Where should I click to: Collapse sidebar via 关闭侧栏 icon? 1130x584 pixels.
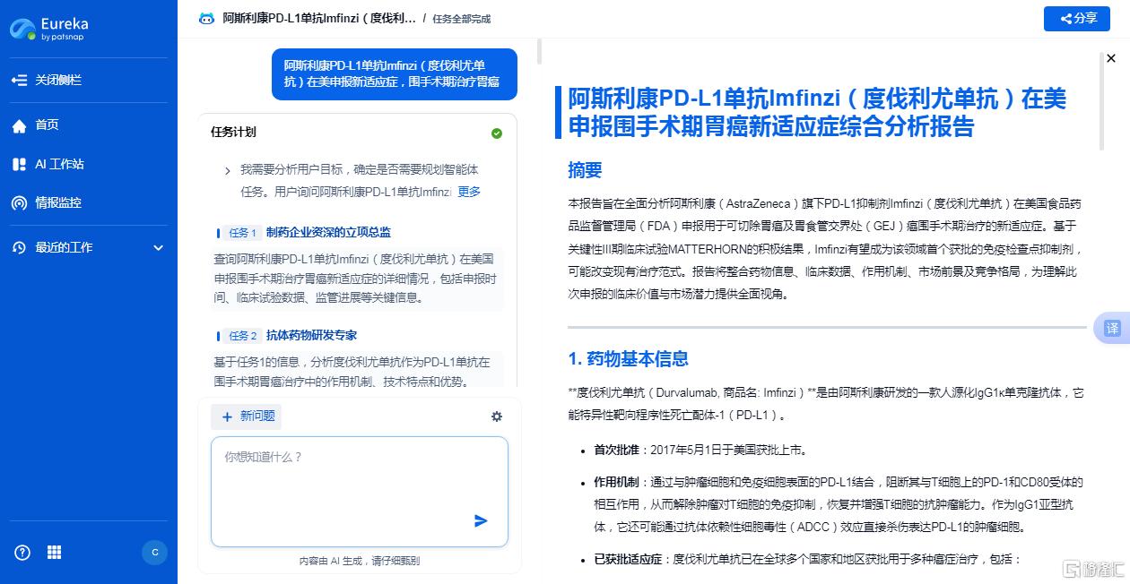(19, 80)
